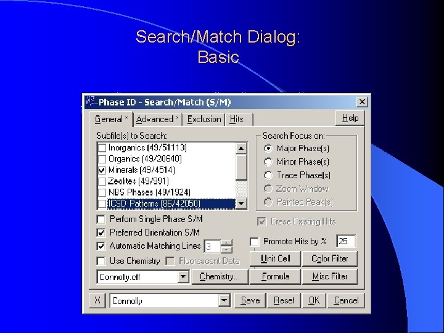This screenshot has height=333, width=444.
Task: Check the Inorganics (49/51113) subfile
Action: (102, 147)
